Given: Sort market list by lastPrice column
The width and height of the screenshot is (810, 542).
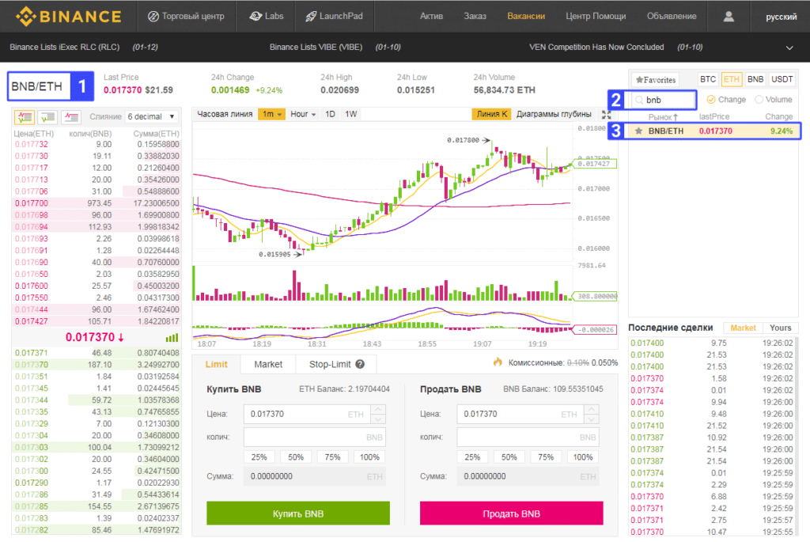Looking at the screenshot, I should (x=714, y=117).
